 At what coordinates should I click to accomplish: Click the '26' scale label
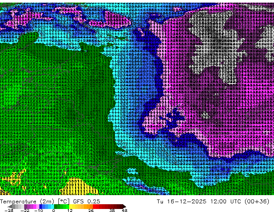pos(91,210)
